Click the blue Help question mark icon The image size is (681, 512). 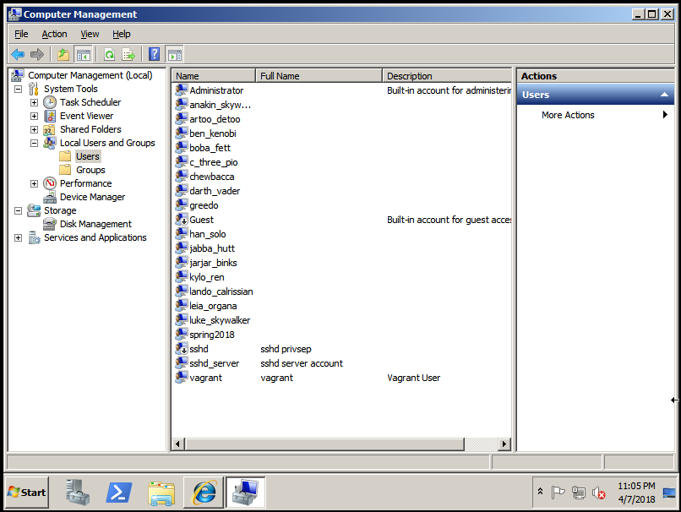154,55
